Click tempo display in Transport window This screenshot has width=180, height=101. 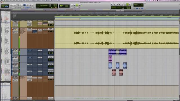(x=138, y=6)
